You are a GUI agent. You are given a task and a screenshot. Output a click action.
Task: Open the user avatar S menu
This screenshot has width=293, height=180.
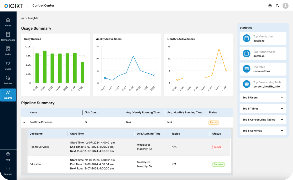coord(285,6)
